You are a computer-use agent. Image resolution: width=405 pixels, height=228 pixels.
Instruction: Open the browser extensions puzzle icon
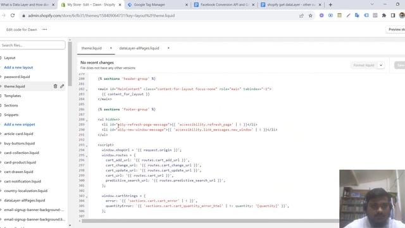pos(384,15)
